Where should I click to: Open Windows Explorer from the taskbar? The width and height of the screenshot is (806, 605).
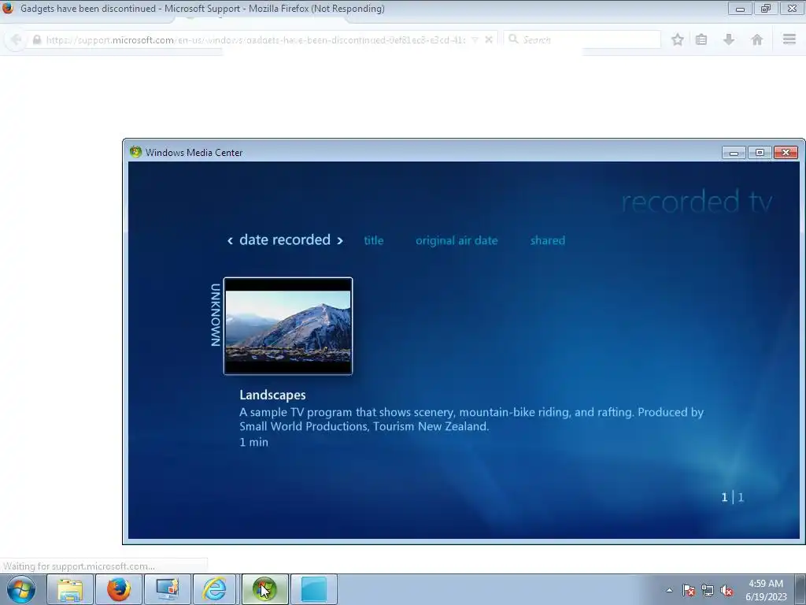[70, 589]
